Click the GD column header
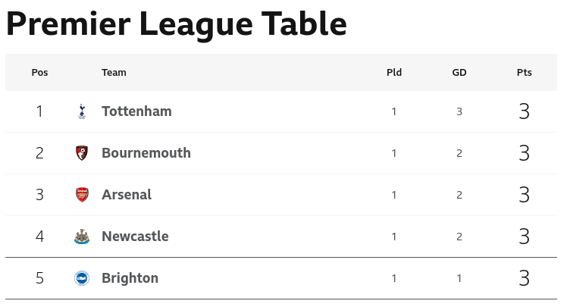Viewport: 567px width, 304px height. click(459, 72)
